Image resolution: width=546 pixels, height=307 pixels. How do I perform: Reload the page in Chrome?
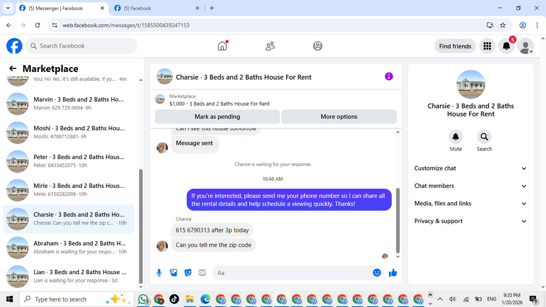(38, 25)
